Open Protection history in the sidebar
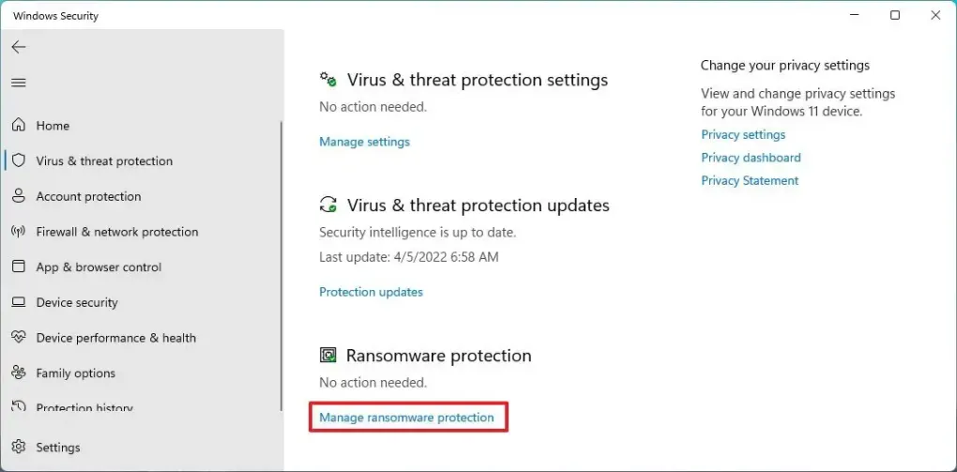The height and width of the screenshot is (472, 957). coord(84,408)
